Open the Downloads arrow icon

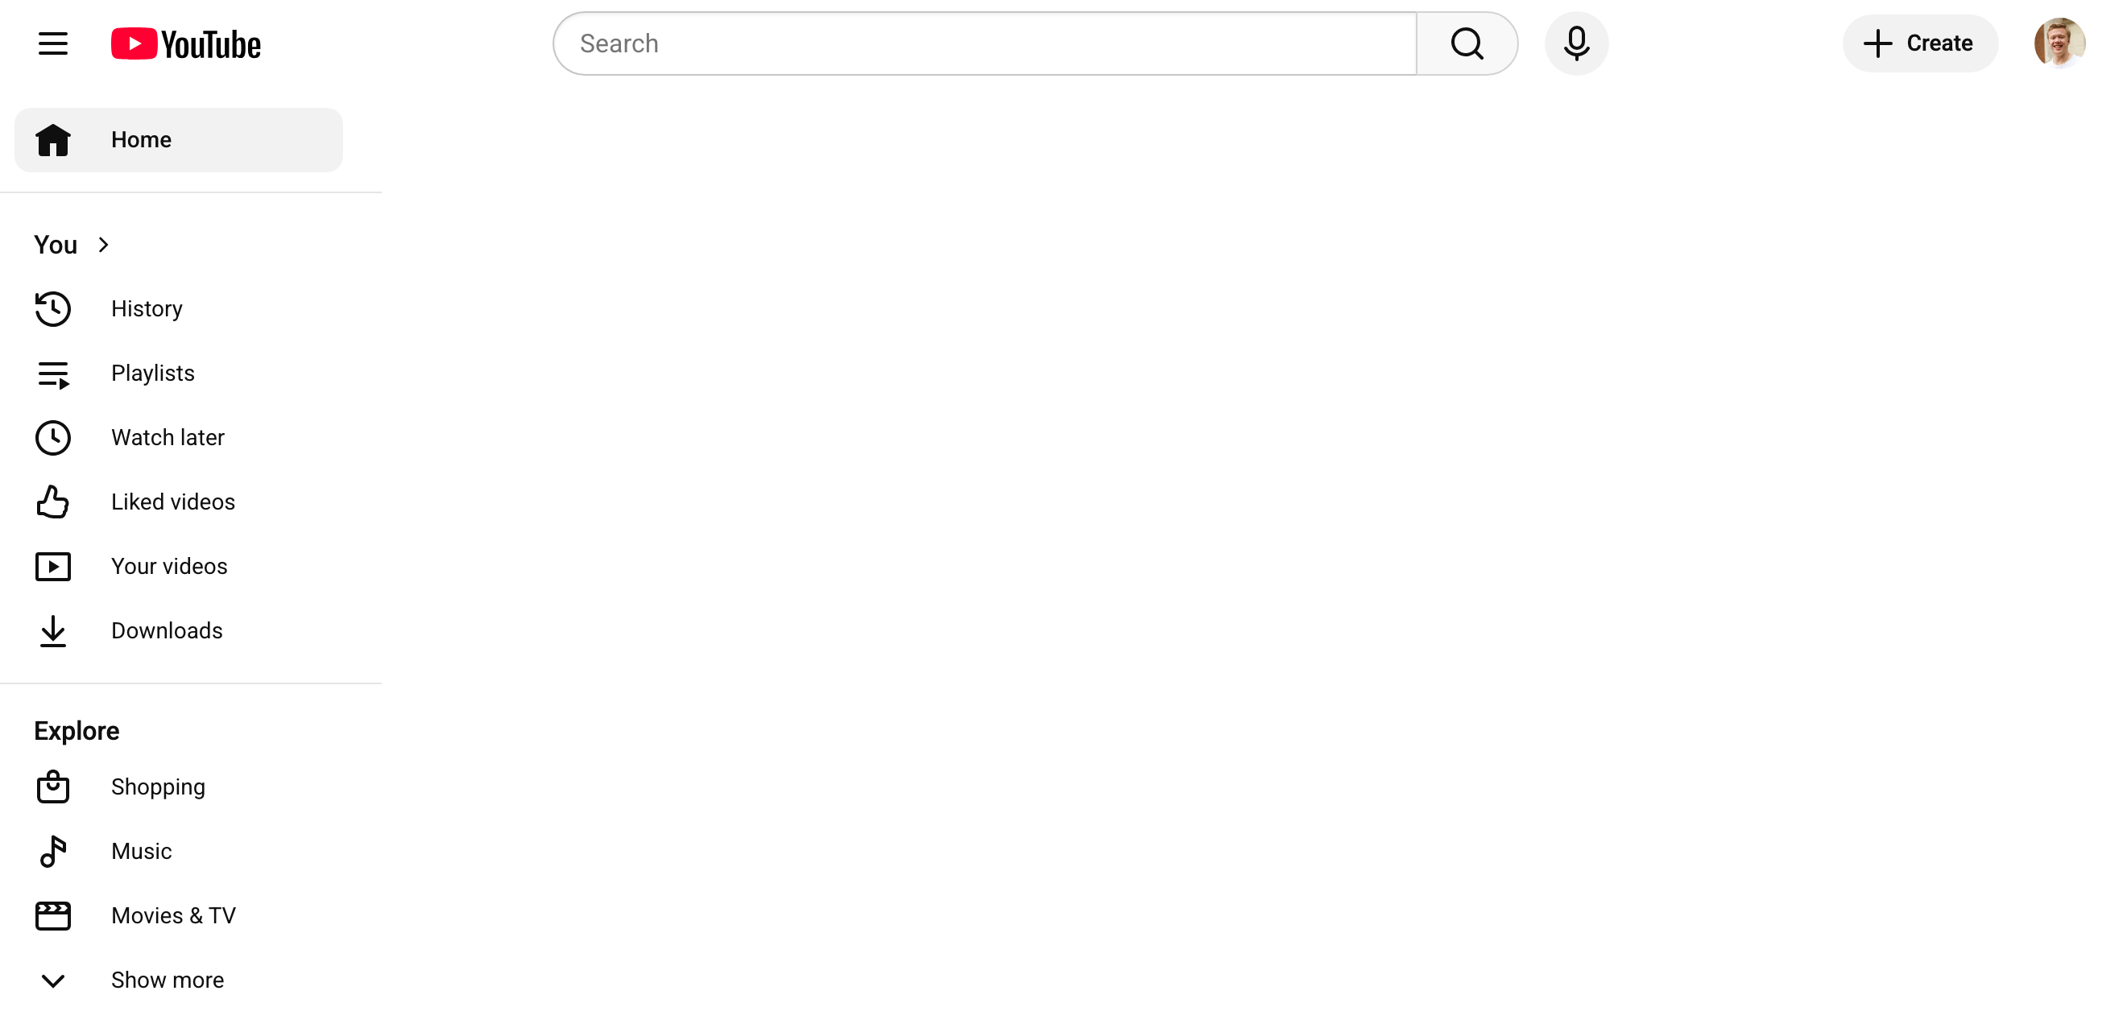click(x=52, y=631)
